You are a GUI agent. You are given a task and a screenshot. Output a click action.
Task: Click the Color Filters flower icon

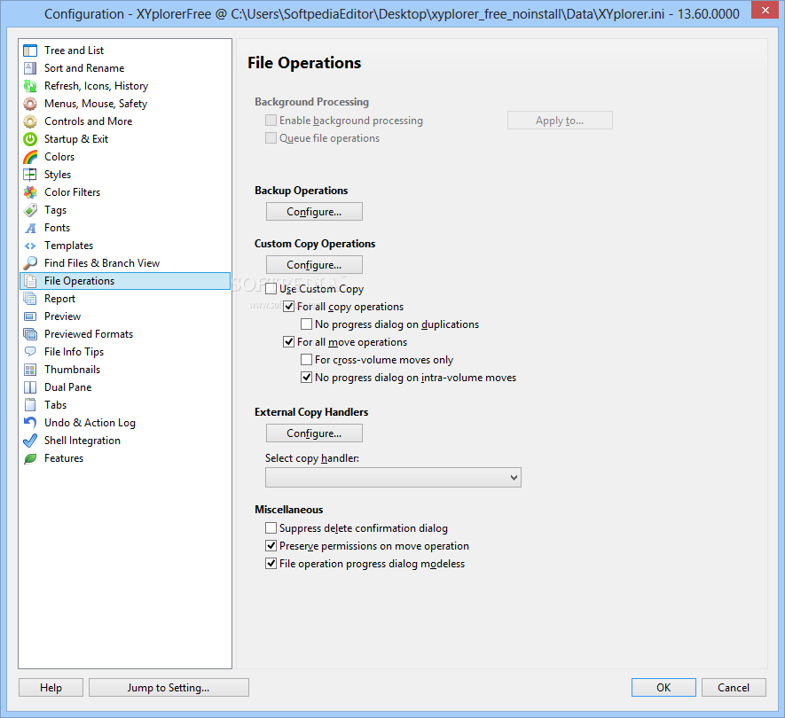click(x=30, y=192)
